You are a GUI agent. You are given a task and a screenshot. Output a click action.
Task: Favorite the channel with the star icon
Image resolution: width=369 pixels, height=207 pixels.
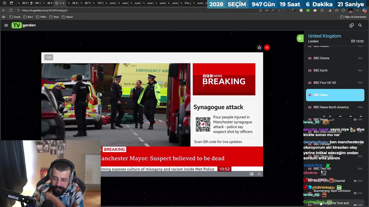point(259,47)
